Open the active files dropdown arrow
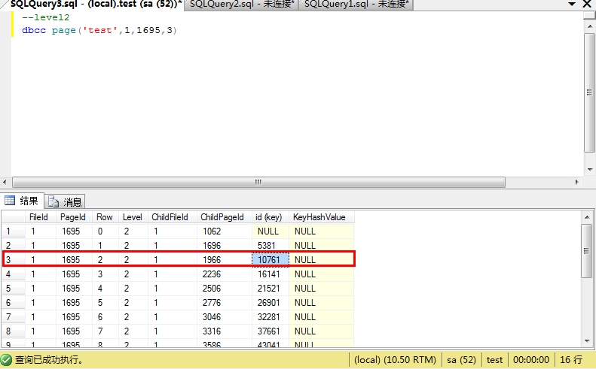Image resolution: width=596 pixels, height=369 pixels. pos(572,5)
